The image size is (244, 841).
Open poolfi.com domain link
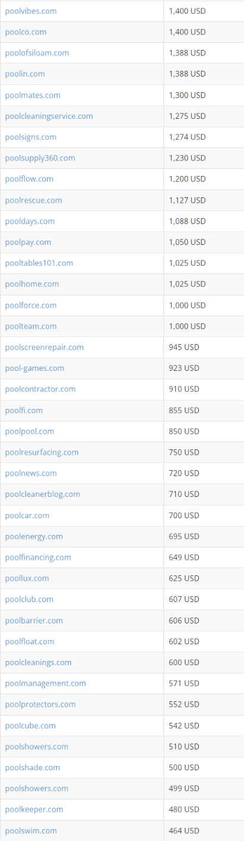coord(24,410)
